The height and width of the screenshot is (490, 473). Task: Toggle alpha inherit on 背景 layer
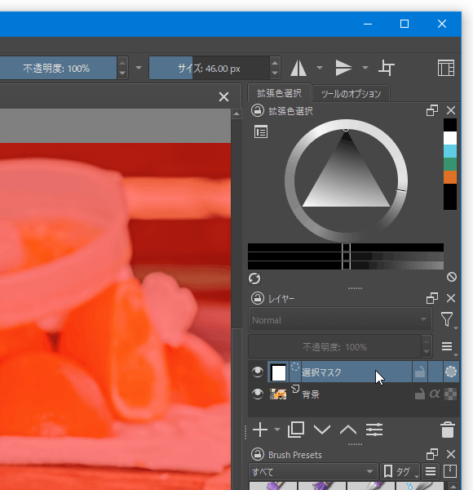pos(435,394)
